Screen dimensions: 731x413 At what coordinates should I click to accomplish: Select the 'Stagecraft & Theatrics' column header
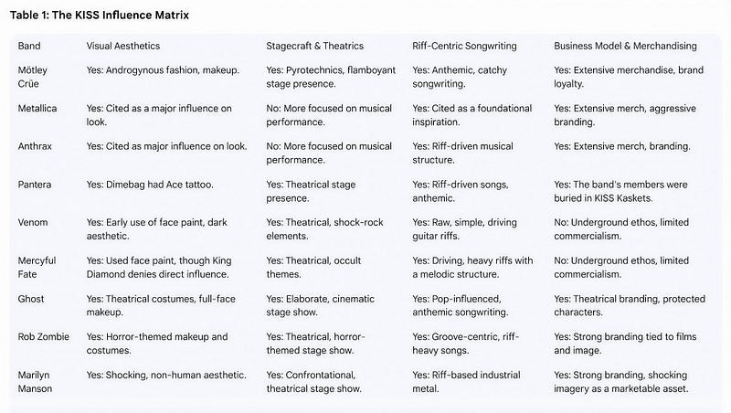tap(314, 46)
